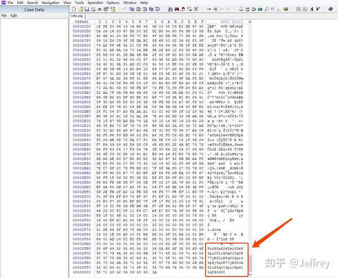The height and width of the screenshot is (278, 338).
Task: Click offset row 00002FF0
Action: pos(82,267)
